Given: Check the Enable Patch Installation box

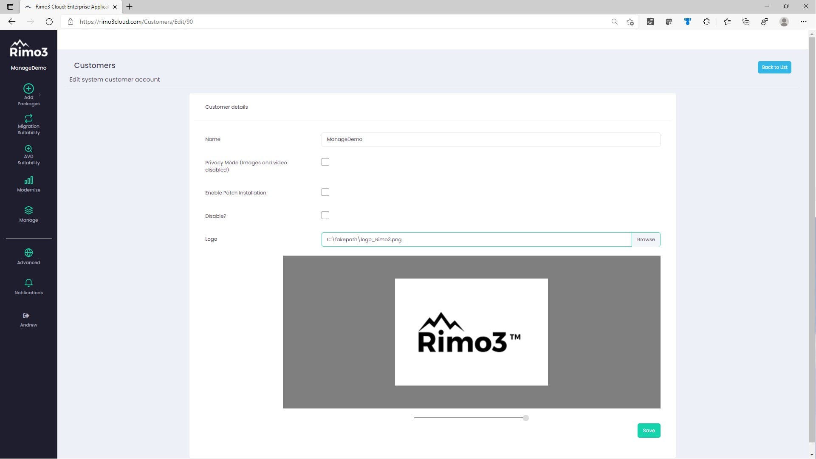Looking at the screenshot, I should pyautogui.click(x=325, y=192).
